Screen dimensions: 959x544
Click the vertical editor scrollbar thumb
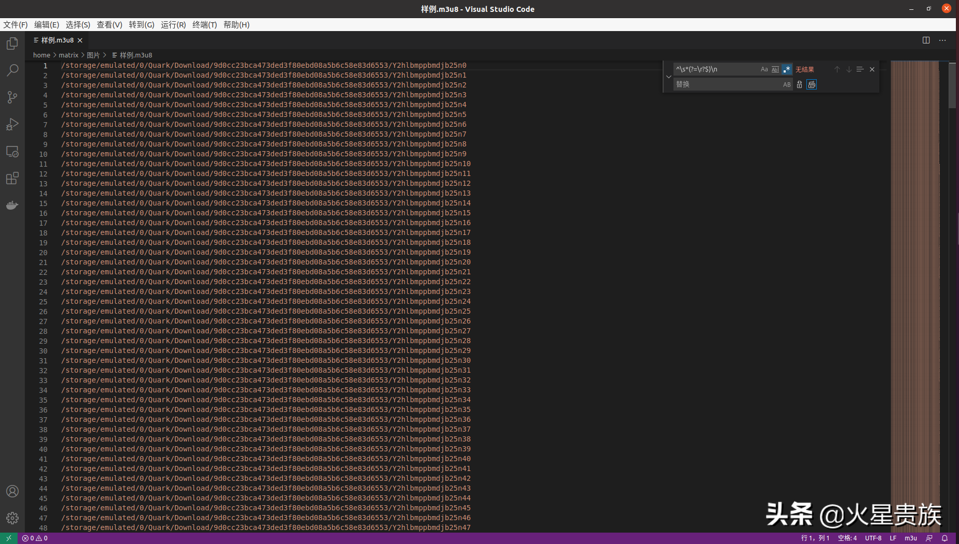952,85
